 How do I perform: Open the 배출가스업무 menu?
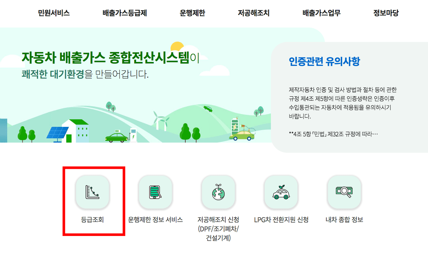pos(321,13)
